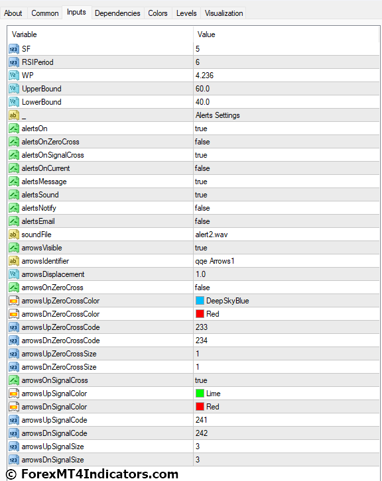This screenshot has width=382, height=481.
Task: Edit the arrowsDnSignalCode value 242
Action: (x=202, y=433)
